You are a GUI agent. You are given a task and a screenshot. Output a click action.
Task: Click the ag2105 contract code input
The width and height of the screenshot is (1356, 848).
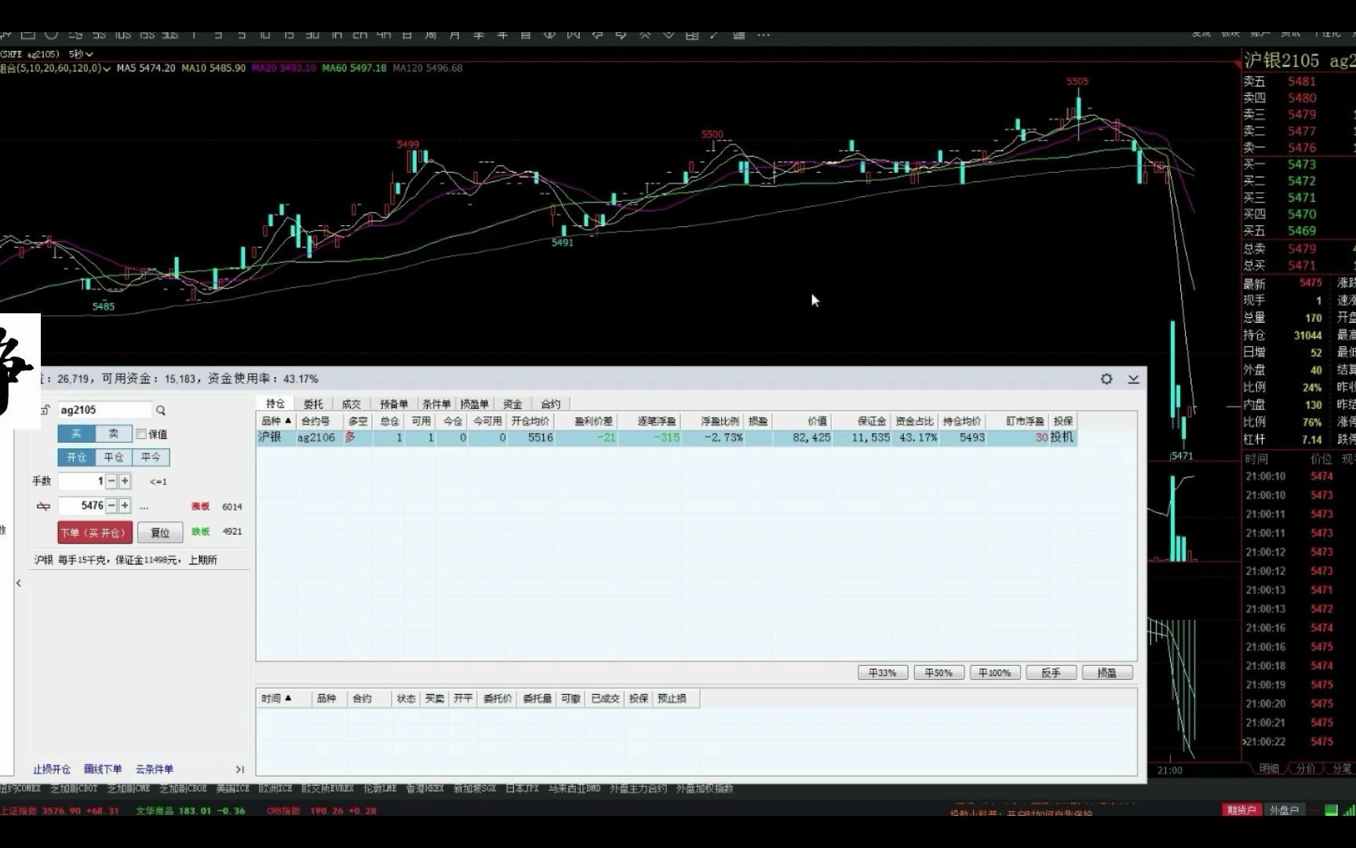point(104,410)
